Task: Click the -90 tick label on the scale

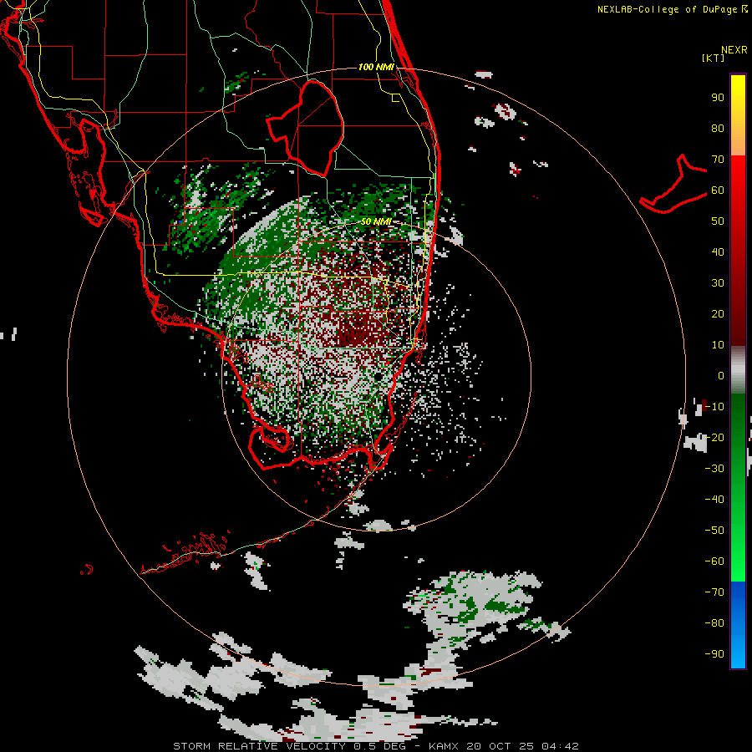Action: point(714,654)
